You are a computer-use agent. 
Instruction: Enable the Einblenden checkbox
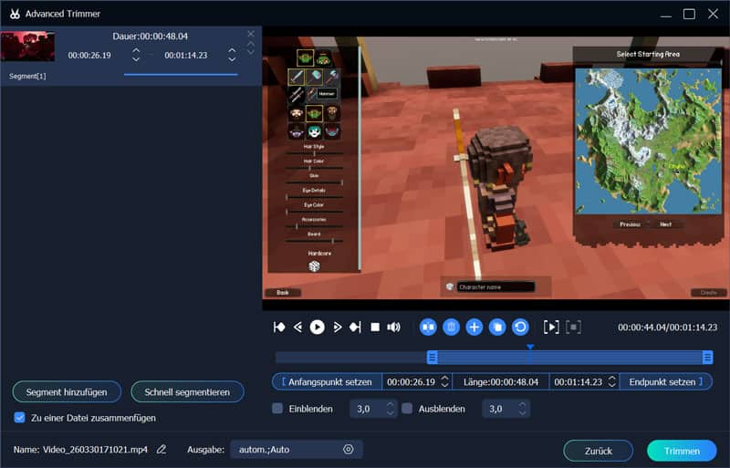pos(277,409)
